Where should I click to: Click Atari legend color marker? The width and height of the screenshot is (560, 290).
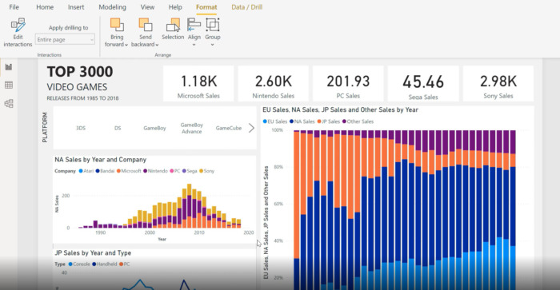(81, 171)
